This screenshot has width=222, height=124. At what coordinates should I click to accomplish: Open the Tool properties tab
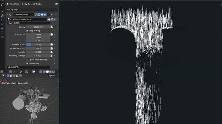pyautogui.click(x=2, y=5)
